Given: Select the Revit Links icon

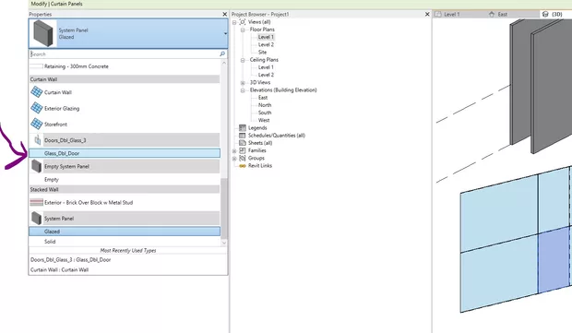Looking at the screenshot, I should click(243, 166).
